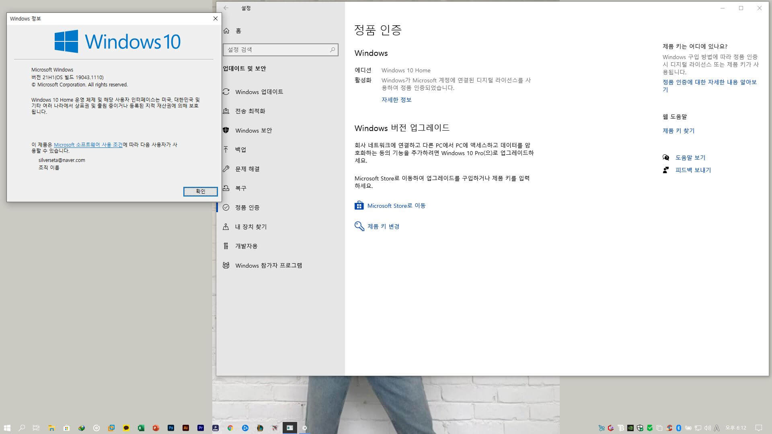Launch PowerPoint from the taskbar
The image size is (772, 434).
coord(156,428)
